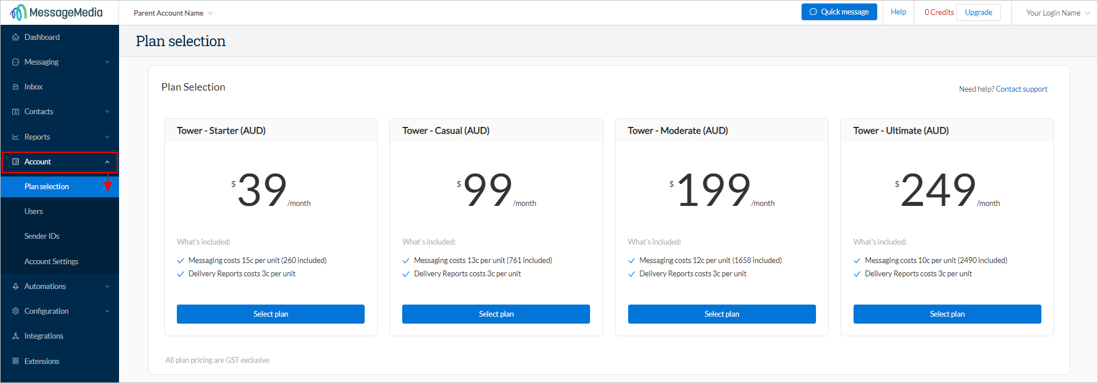
Task: Expand the Messaging menu chevron
Action: (107, 62)
